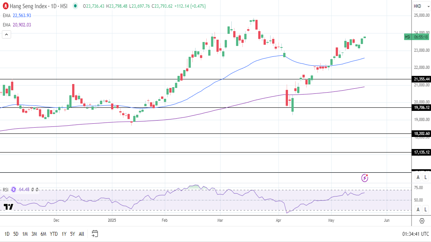This screenshot has width=431, height=242.
Task: Select the 18,202.60 horizontal line label
Action: pyautogui.click(x=421, y=134)
